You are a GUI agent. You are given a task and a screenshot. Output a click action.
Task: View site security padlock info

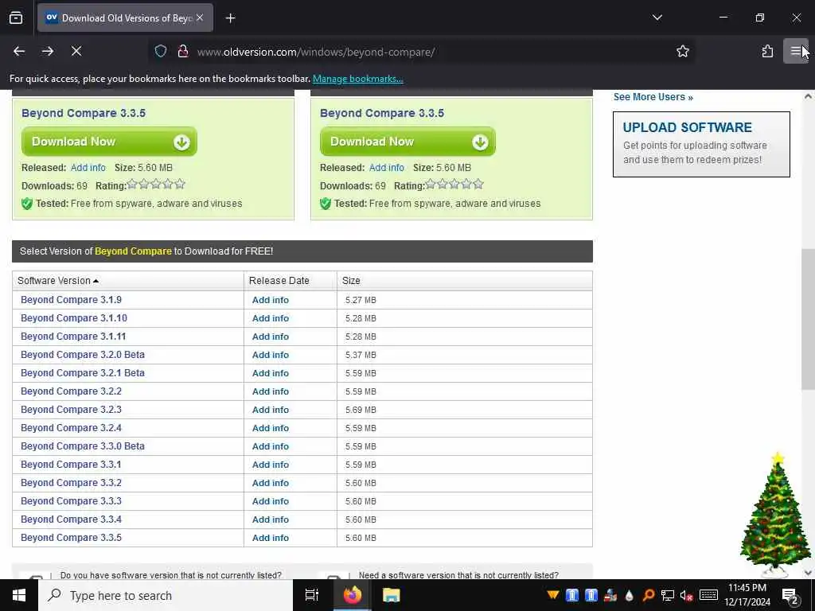(x=183, y=52)
